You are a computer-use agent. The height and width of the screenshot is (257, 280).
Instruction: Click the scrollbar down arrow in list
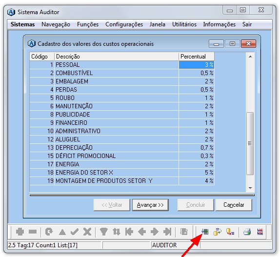(x=250, y=188)
